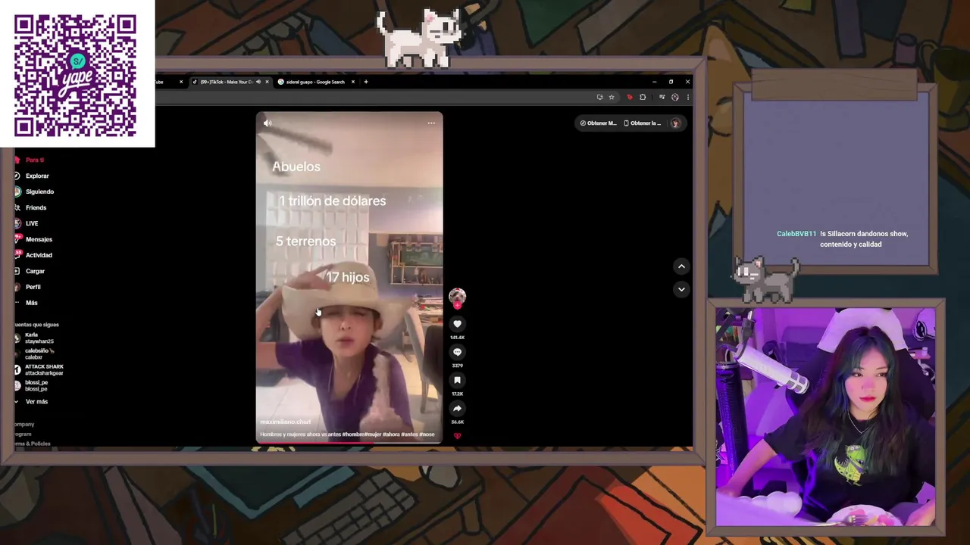Open followed account Karla staywhan25

coord(35,338)
